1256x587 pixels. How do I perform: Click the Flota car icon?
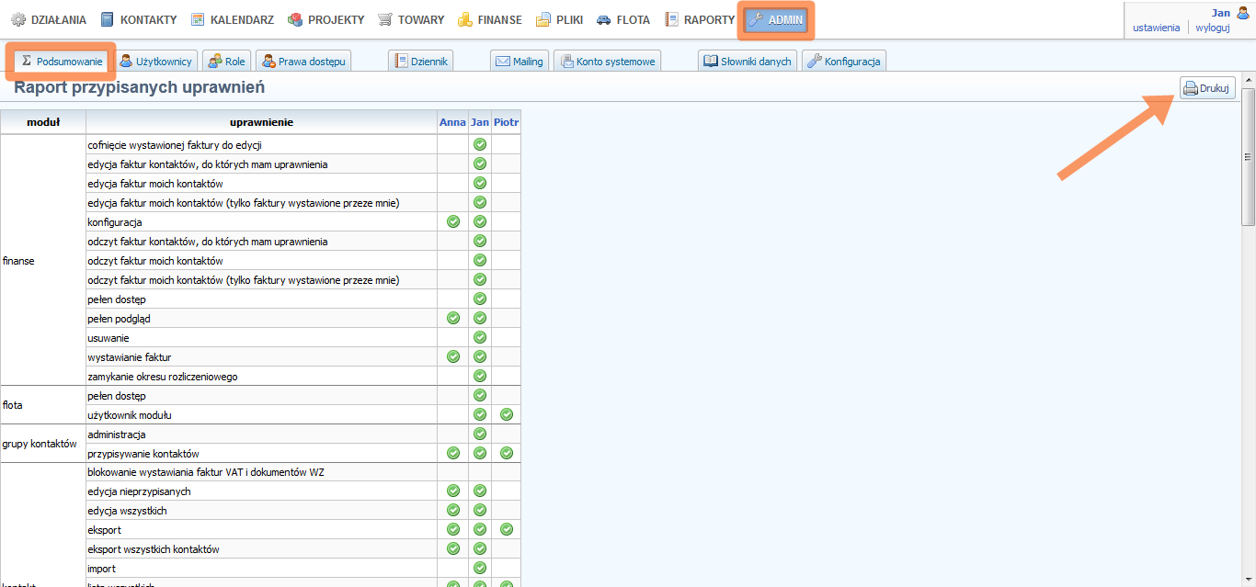[603, 19]
